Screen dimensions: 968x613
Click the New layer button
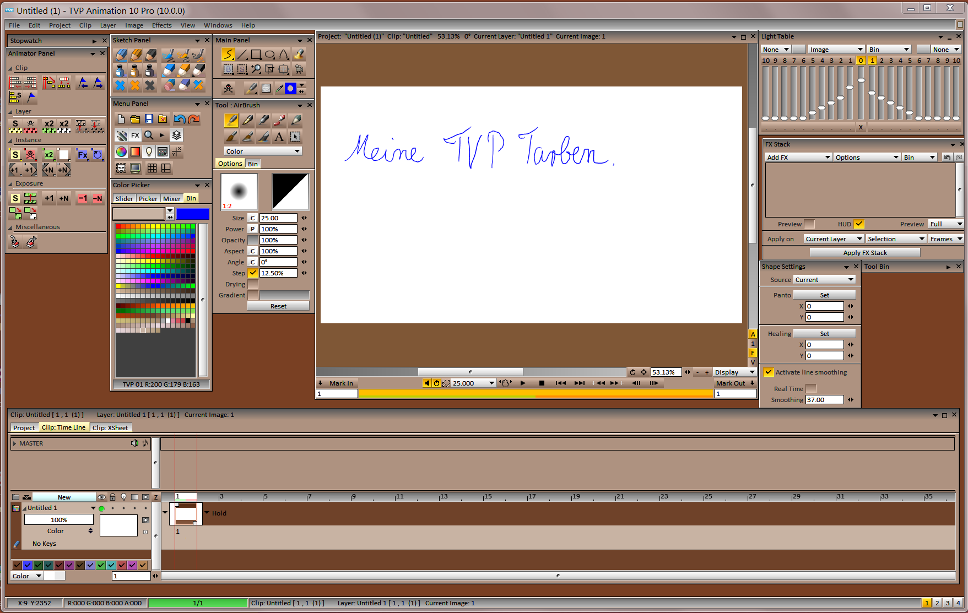[64, 497]
